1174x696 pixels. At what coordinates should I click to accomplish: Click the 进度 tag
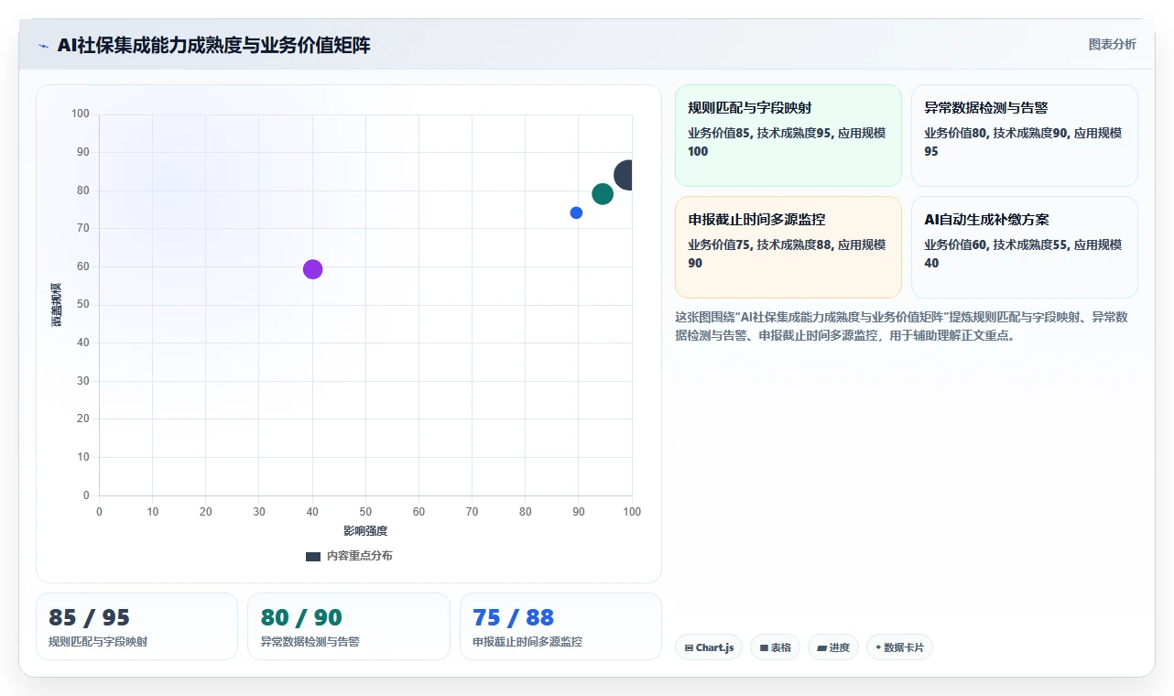(x=833, y=647)
